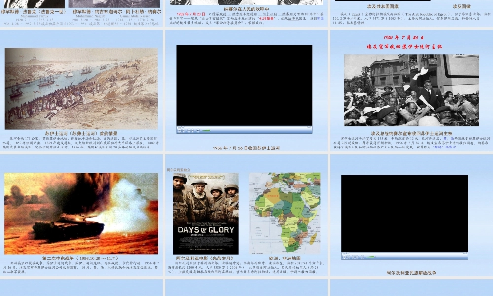Screen dimensions: 493x296
Task: Select the Nasser crowd black-and-white photo
Action: [411, 90]
